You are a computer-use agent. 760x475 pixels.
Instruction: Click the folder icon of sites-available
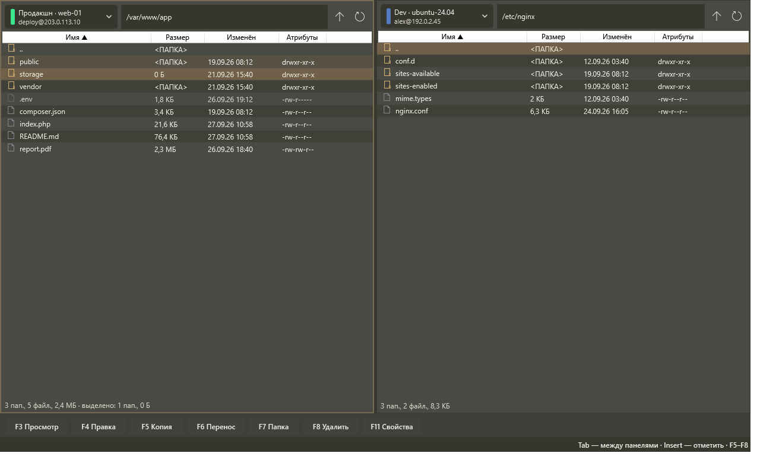[387, 73]
